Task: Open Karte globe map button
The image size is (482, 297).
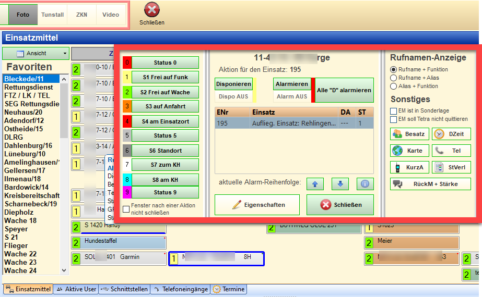Action: pyautogui.click(x=409, y=151)
